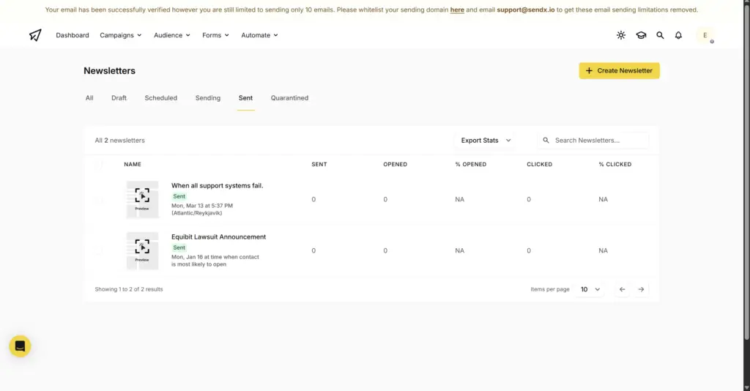Expand the Forms menu

point(216,35)
